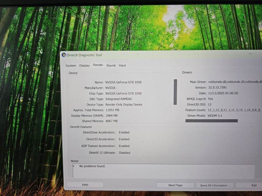262x196 pixels.
Task: Click DirectDraw Acceleration 'Enabled' value
Action: [x=124, y=132]
